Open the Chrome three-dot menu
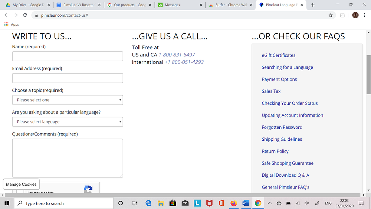 (364, 15)
